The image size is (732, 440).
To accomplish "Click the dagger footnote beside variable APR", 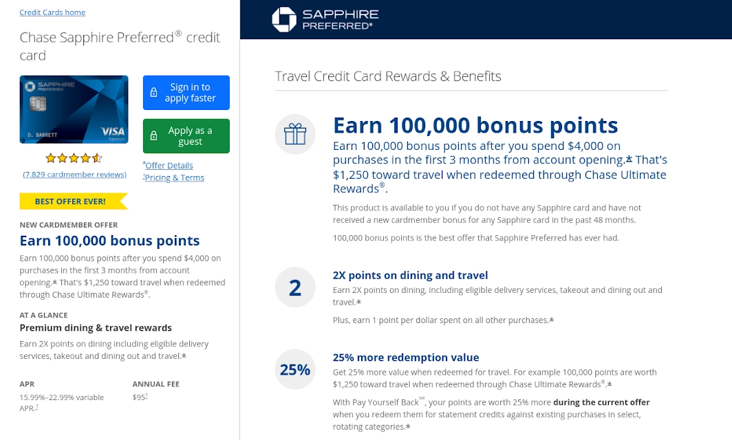I will pyautogui.click(x=36, y=406).
